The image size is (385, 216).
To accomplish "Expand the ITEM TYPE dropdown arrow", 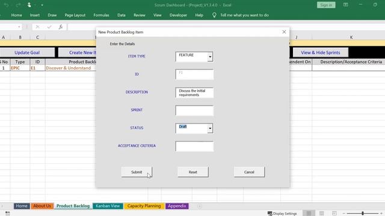I will pos(210,57).
